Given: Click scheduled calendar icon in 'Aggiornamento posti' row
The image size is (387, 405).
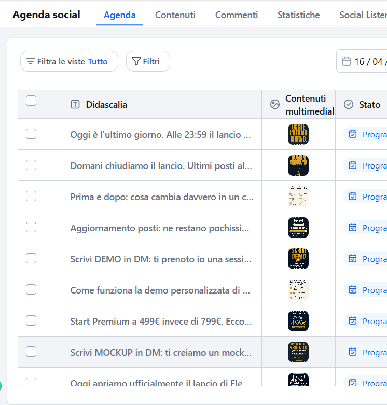Looking at the screenshot, I should tap(353, 227).
